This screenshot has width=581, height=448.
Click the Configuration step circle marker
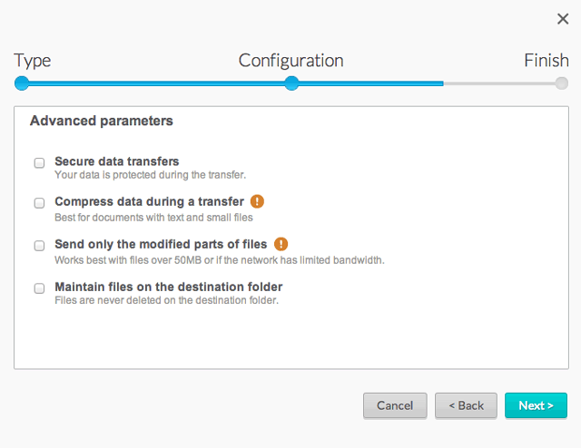pyautogui.click(x=291, y=83)
